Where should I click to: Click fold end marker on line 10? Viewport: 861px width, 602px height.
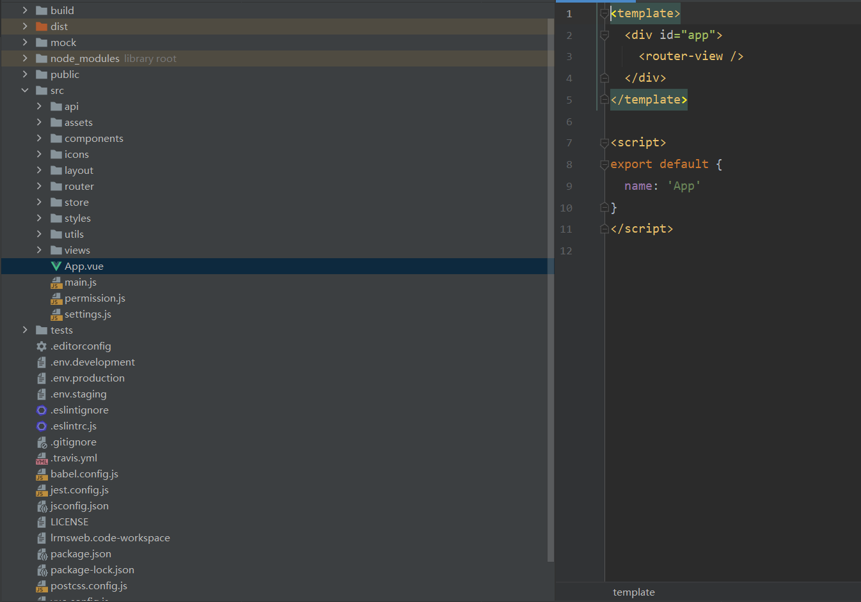(x=604, y=207)
